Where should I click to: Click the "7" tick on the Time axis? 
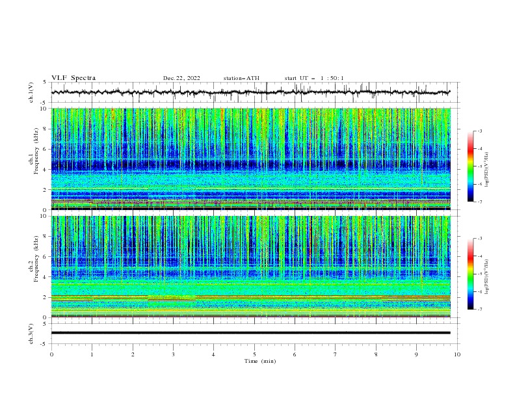point(336,354)
